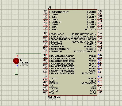Click the MSP430 chip body to select U1
The image size is (122, 106).
[x=73, y=52]
